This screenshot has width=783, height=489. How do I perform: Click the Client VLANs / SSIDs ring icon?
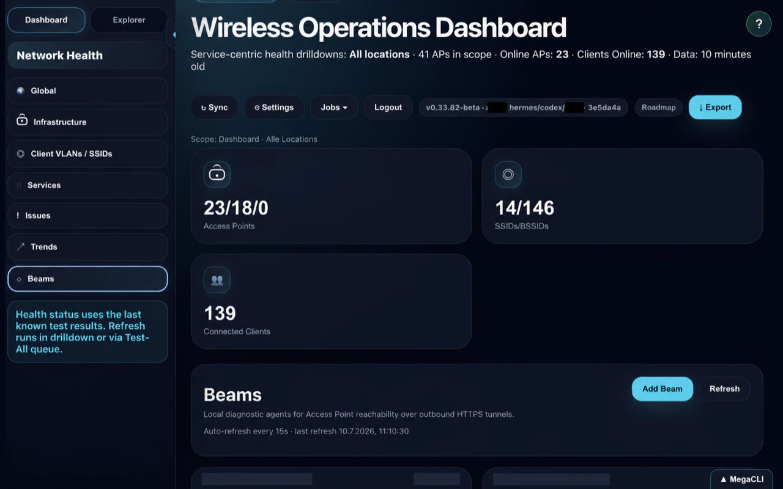21,154
